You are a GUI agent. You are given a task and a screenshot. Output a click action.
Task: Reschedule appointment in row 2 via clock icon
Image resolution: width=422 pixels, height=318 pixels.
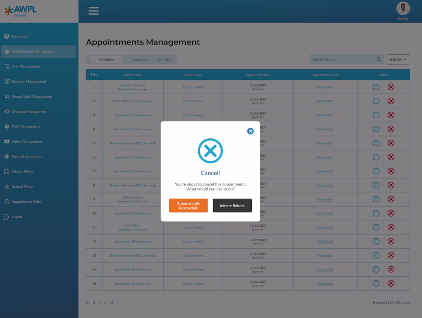click(x=376, y=101)
